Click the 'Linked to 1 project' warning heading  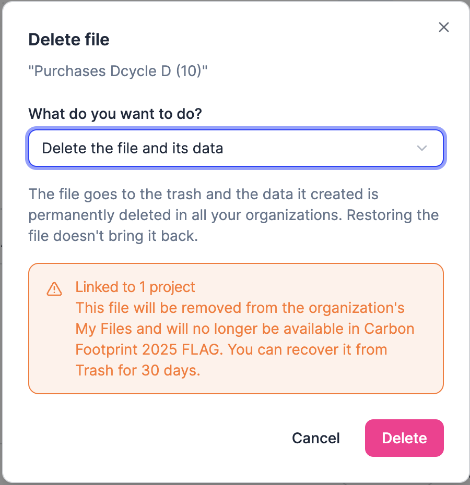coord(135,287)
